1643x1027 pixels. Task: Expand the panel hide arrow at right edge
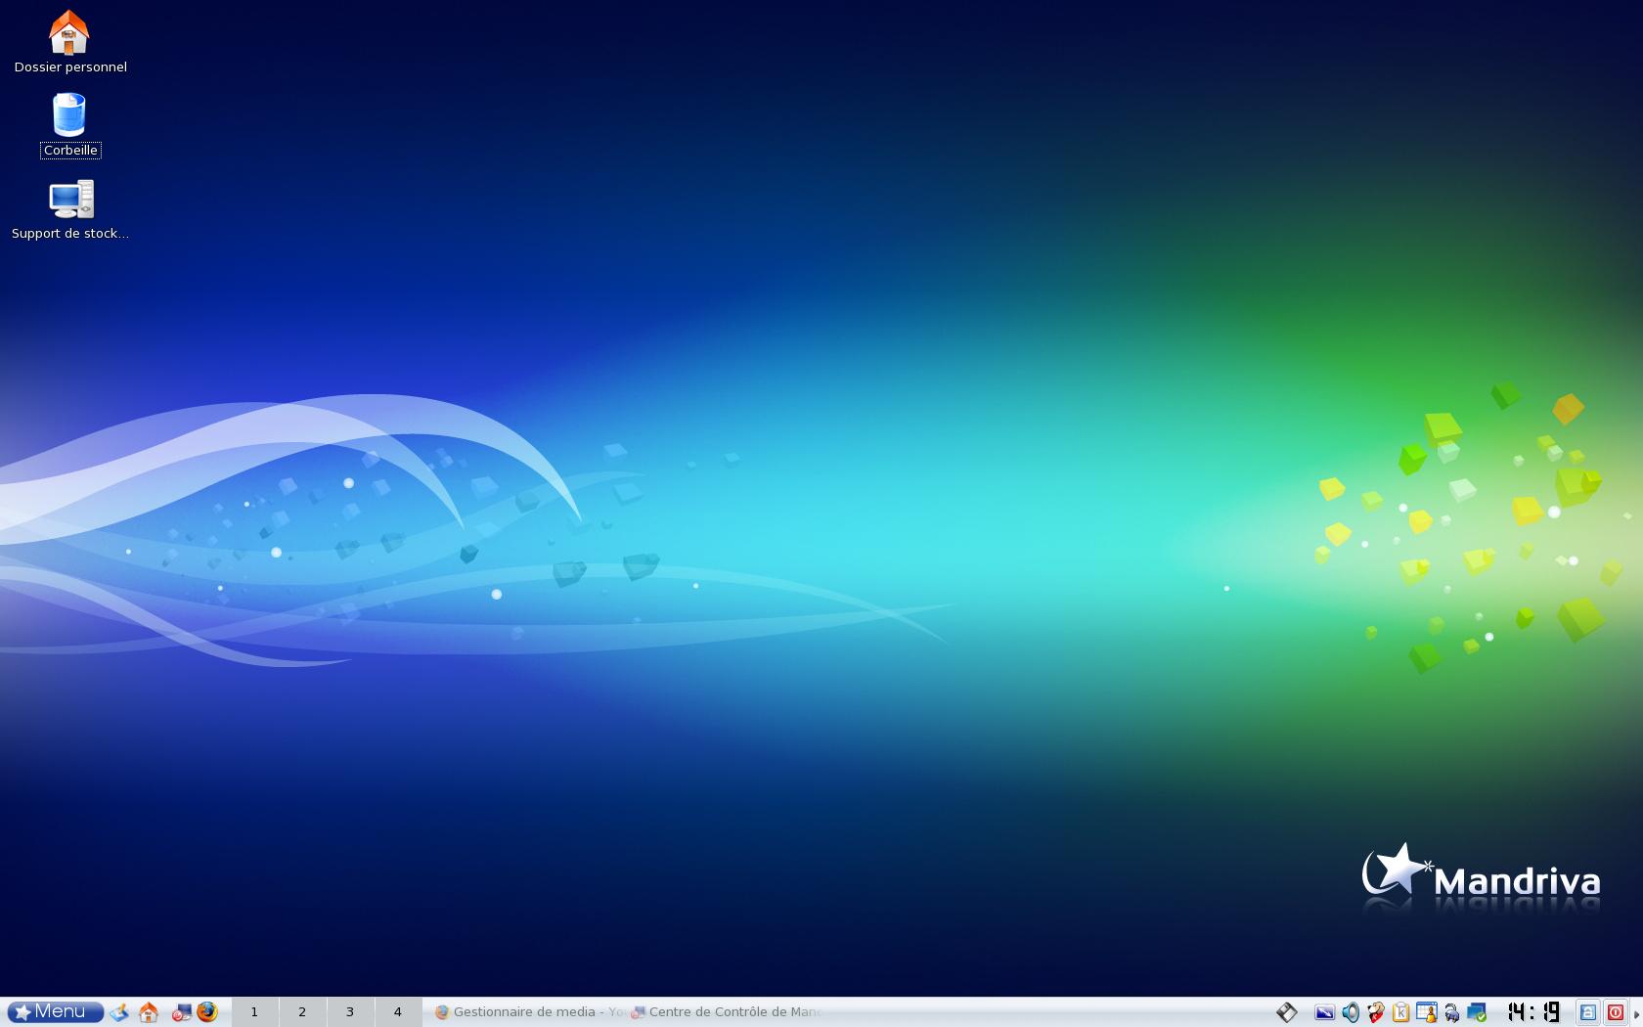pos(1636,1014)
